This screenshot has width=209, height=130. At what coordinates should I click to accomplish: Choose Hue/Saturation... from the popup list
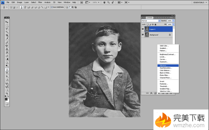tap(166, 68)
